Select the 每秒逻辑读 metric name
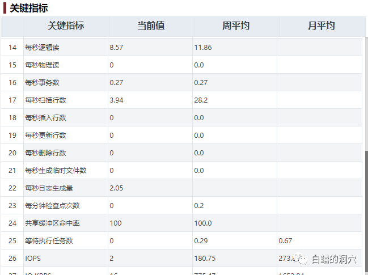This screenshot has height=275, width=368. coord(43,48)
